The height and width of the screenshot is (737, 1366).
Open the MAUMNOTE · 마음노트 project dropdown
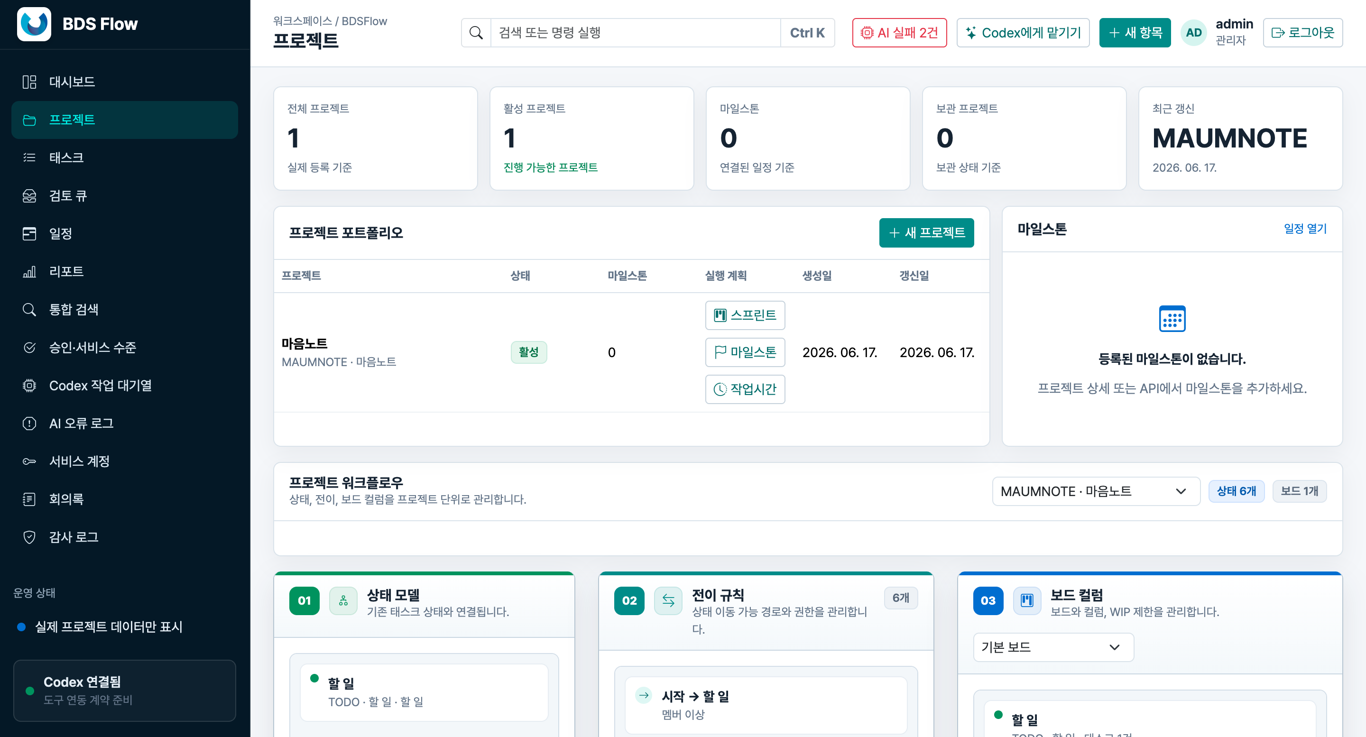click(1096, 491)
